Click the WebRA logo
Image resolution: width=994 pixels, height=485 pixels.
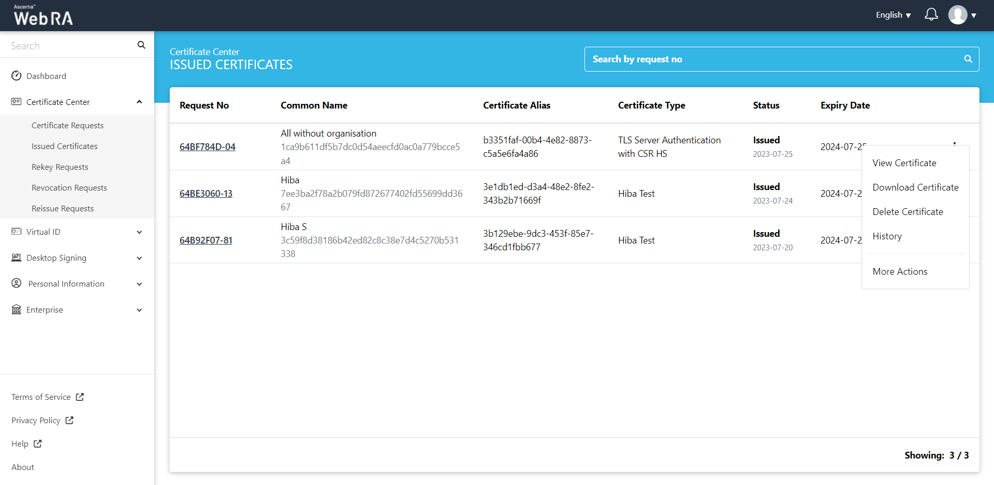click(43, 16)
